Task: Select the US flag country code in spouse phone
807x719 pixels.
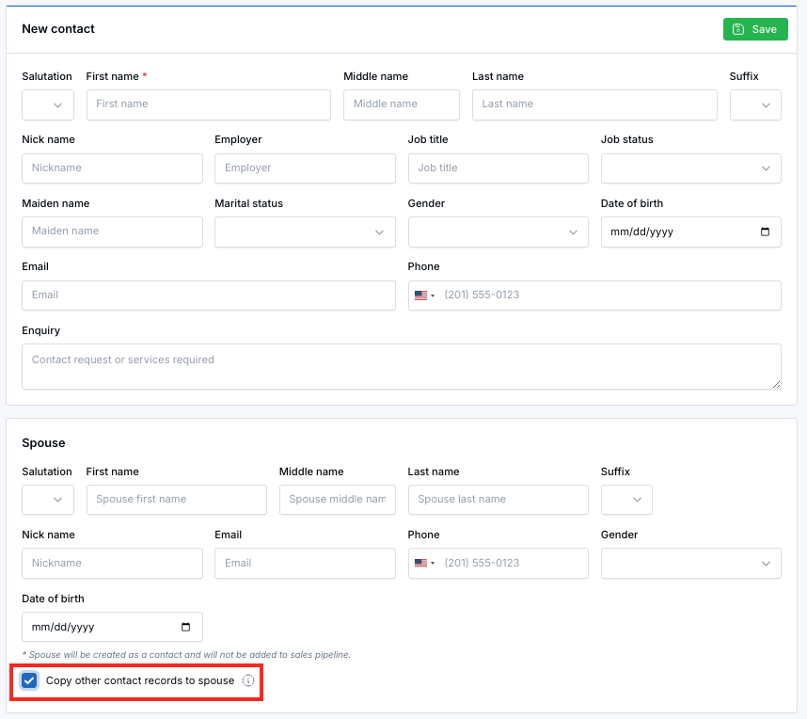Action: point(425,563)
